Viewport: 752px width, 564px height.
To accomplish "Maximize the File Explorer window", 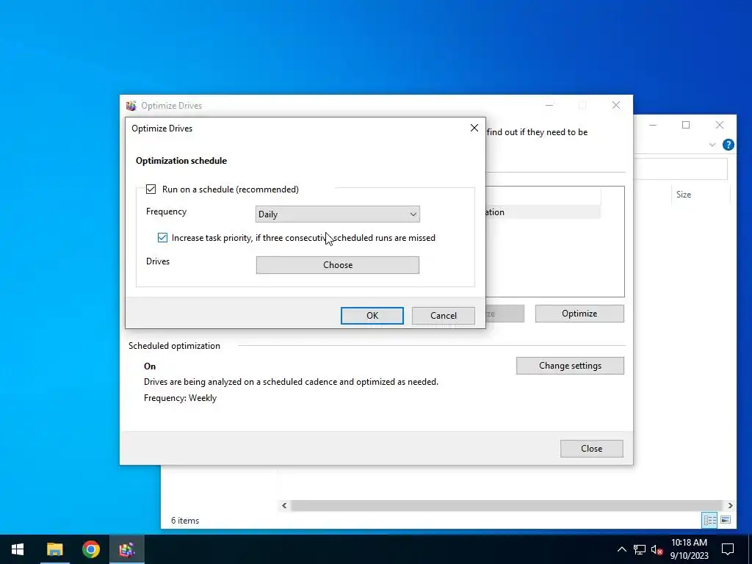I will click(686, 125).
